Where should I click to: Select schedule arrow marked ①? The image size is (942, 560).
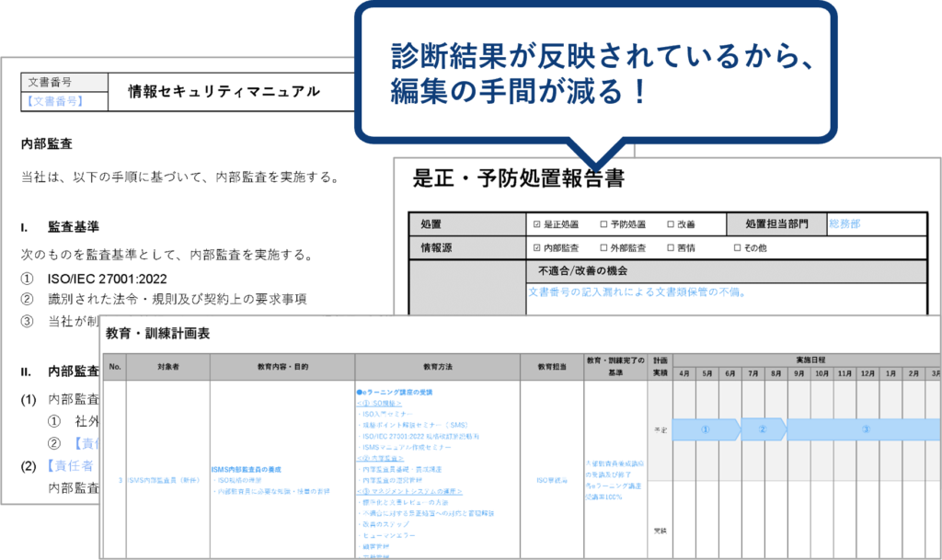pos(705,429)
